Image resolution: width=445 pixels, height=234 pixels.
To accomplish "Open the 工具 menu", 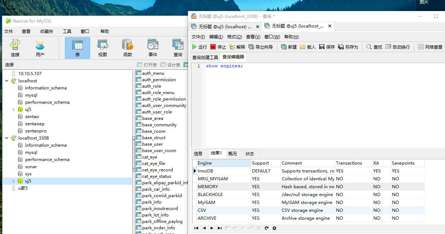I will 67,31.
